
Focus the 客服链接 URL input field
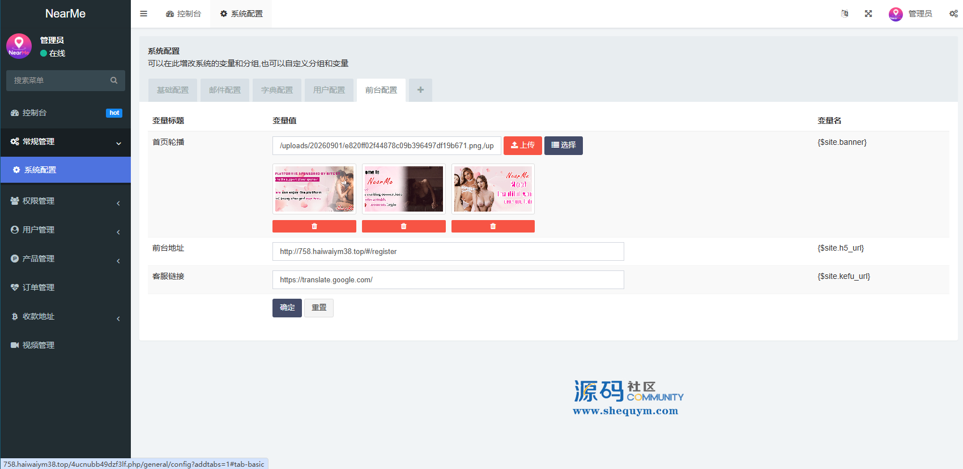(x=448, y=279)
